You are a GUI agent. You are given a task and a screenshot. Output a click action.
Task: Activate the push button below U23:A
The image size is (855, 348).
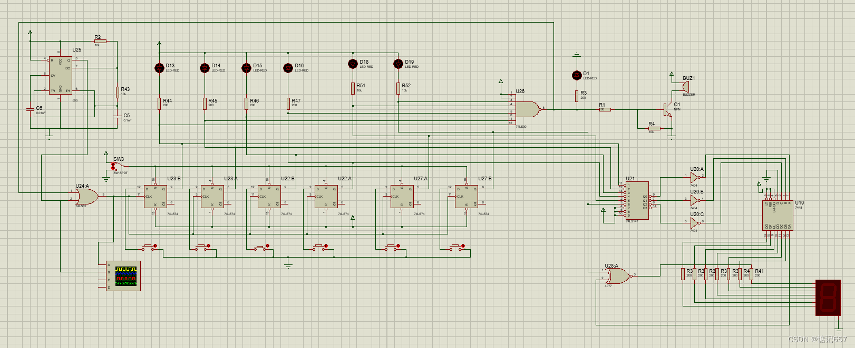tap(203, 247)
